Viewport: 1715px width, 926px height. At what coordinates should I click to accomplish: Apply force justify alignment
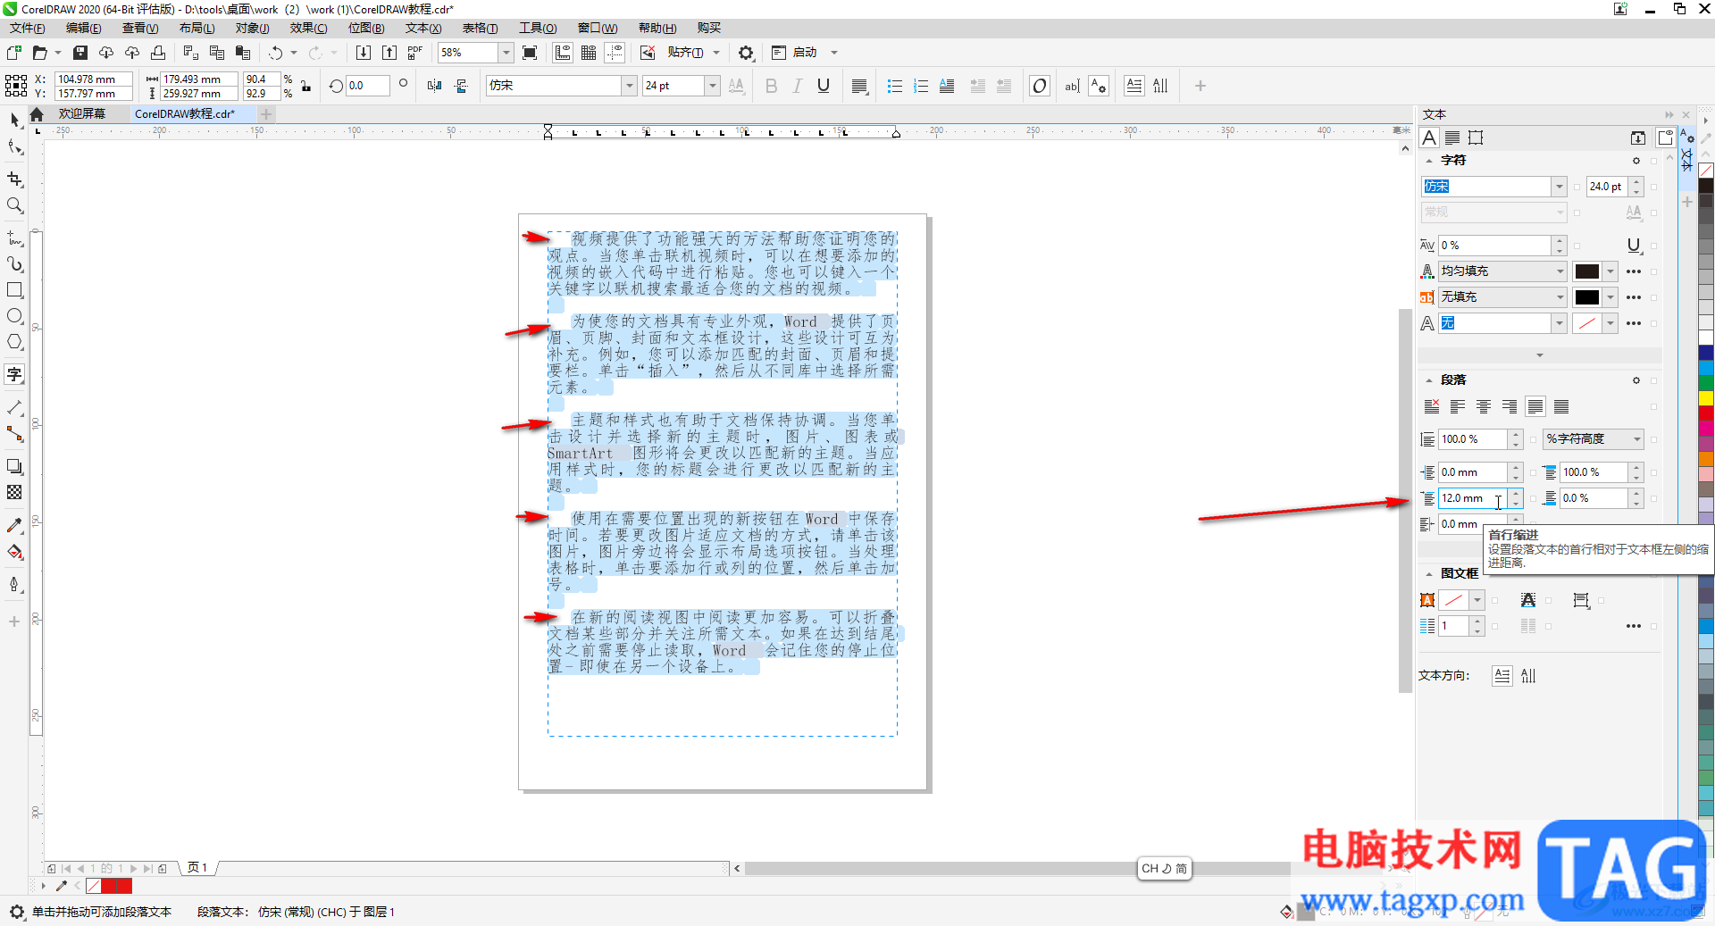tap(1561, 407)
